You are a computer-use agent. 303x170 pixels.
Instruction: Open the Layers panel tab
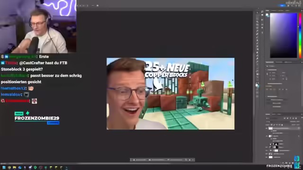[267, 114]
